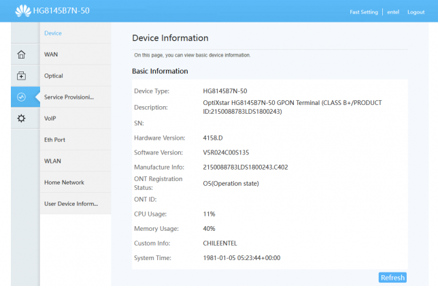
Task: Click the Manufacture Info: label
Action: point(159,168)
